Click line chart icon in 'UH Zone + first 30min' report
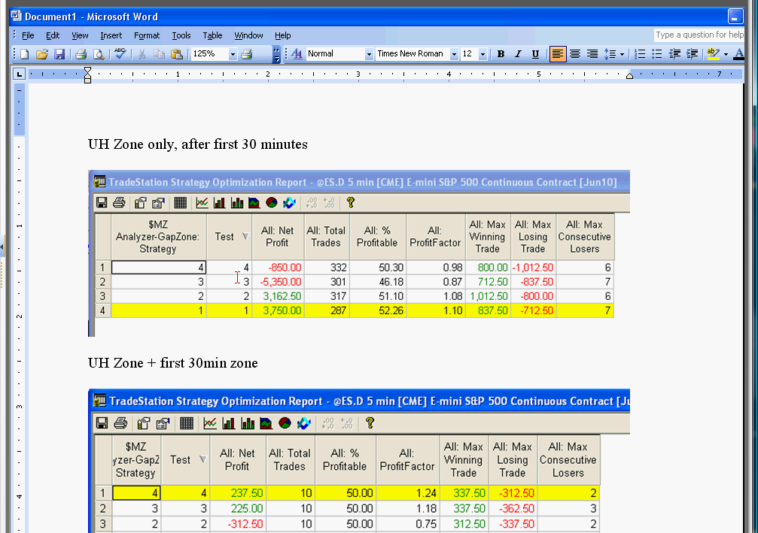Viewport: 758px width, 533px height. [210, 423]
